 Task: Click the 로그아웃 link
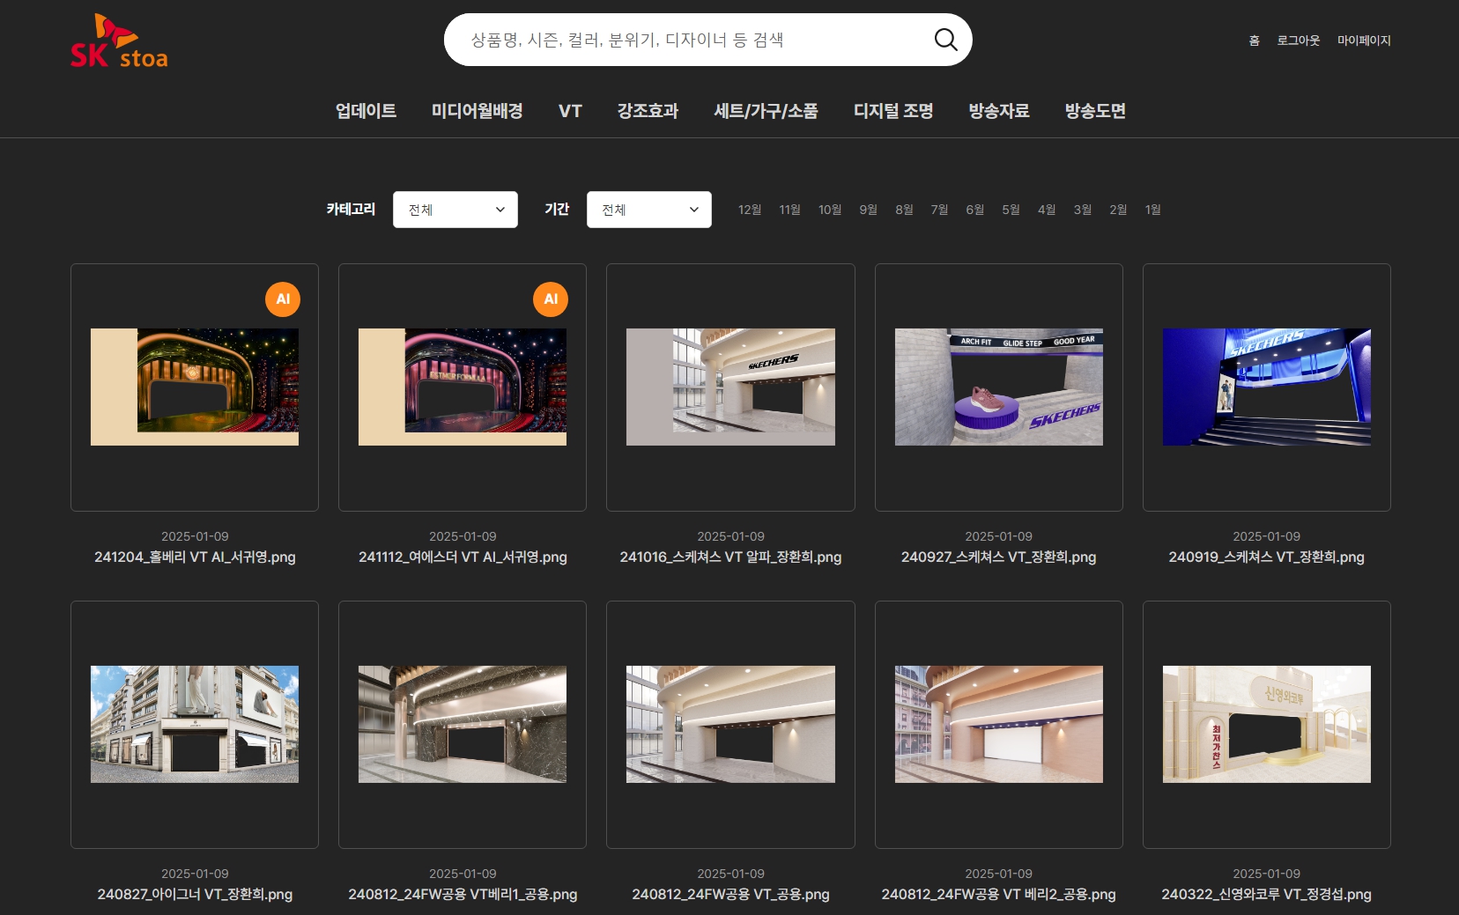click(x=1298, y=41)
